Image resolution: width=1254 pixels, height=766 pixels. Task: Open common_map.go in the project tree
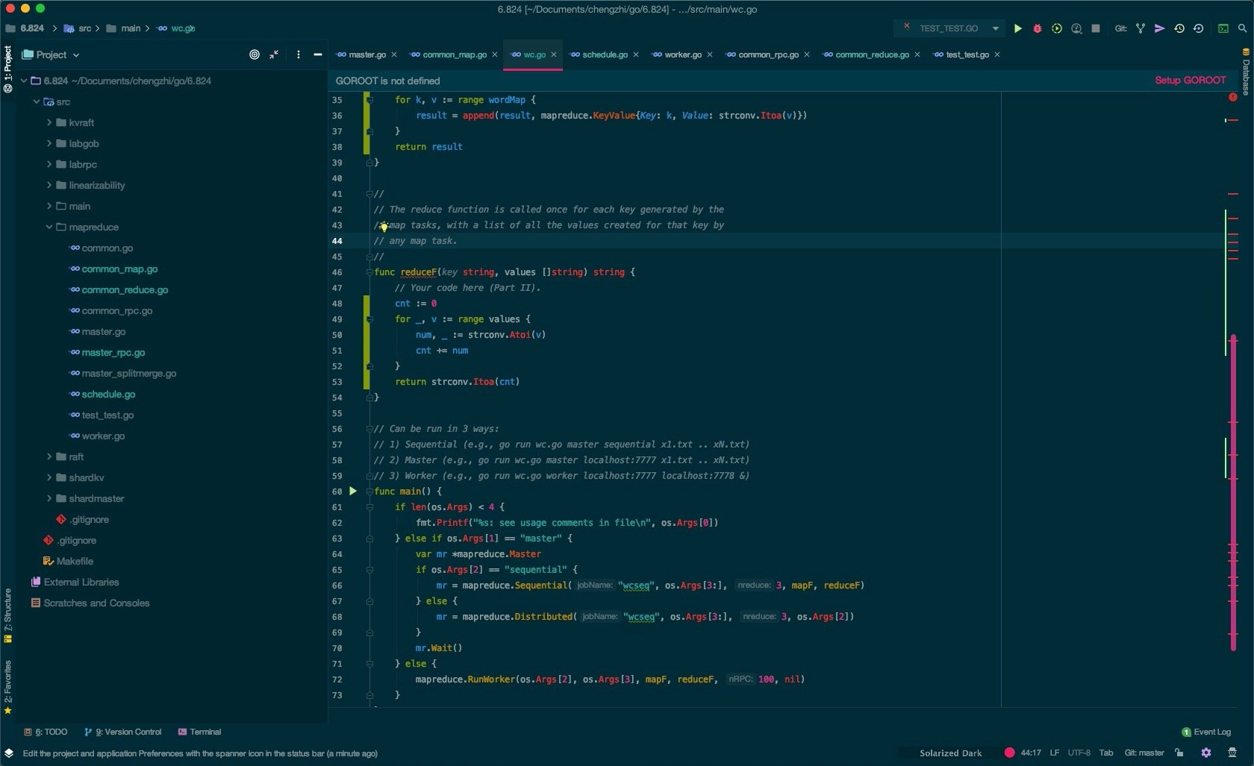119,269
